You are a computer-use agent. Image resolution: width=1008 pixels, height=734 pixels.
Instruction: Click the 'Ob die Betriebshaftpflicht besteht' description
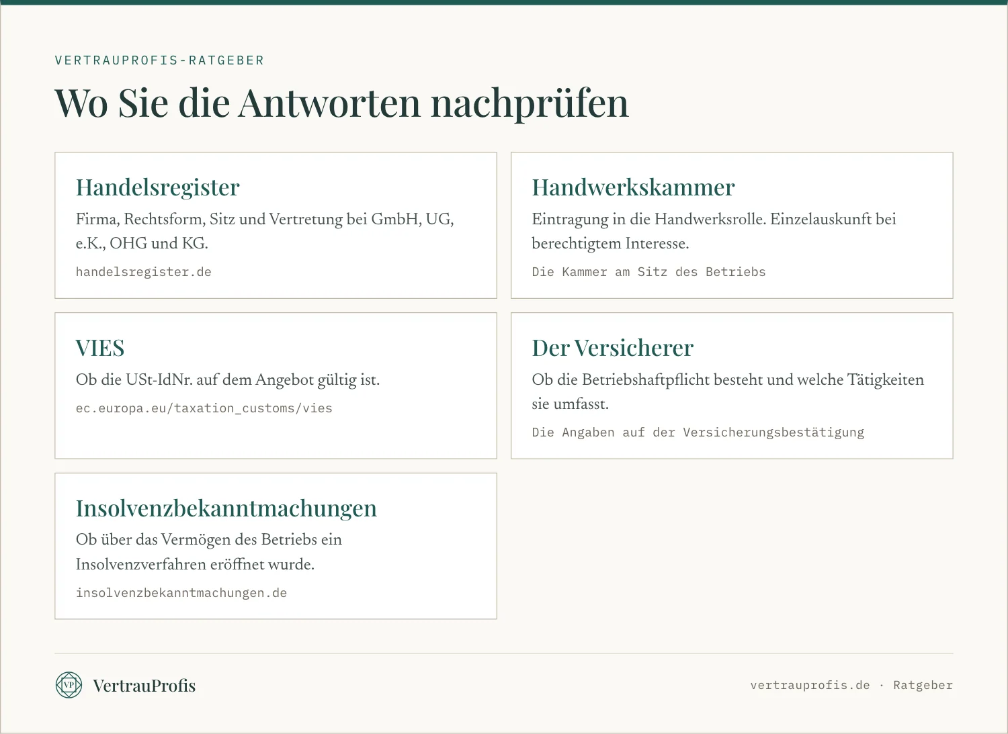click(x=728, y=392)
